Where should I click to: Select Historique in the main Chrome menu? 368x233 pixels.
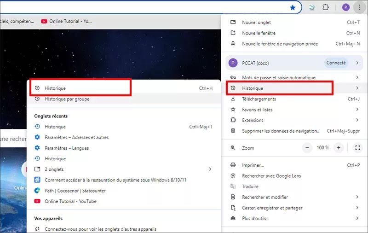coord(294,88)
